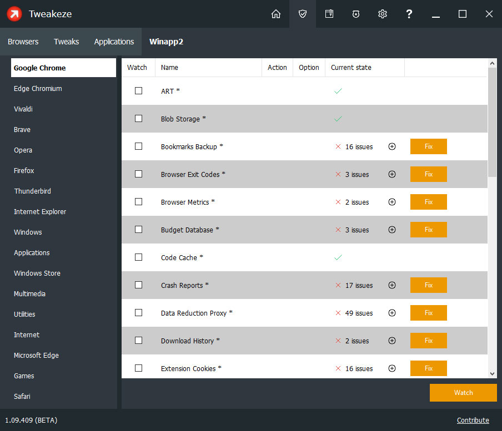Check the Watch checkbox for ART
This screenshot has height=431, width=502.
coord(138,90)
